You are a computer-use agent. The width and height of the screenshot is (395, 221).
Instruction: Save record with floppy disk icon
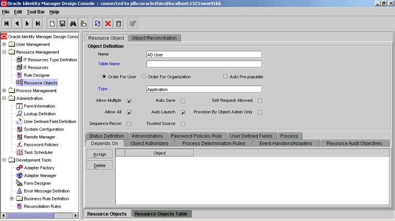(62, 24)
